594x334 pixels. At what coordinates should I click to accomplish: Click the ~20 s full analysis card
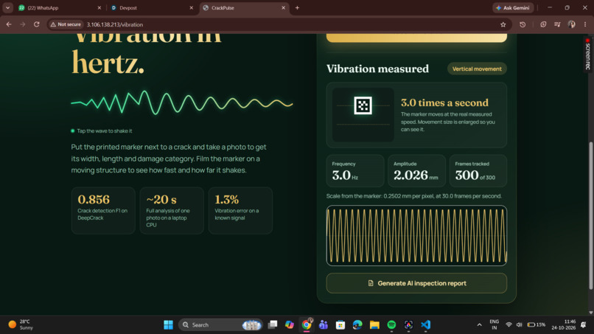pyautogui.click(x=172, y=210)
